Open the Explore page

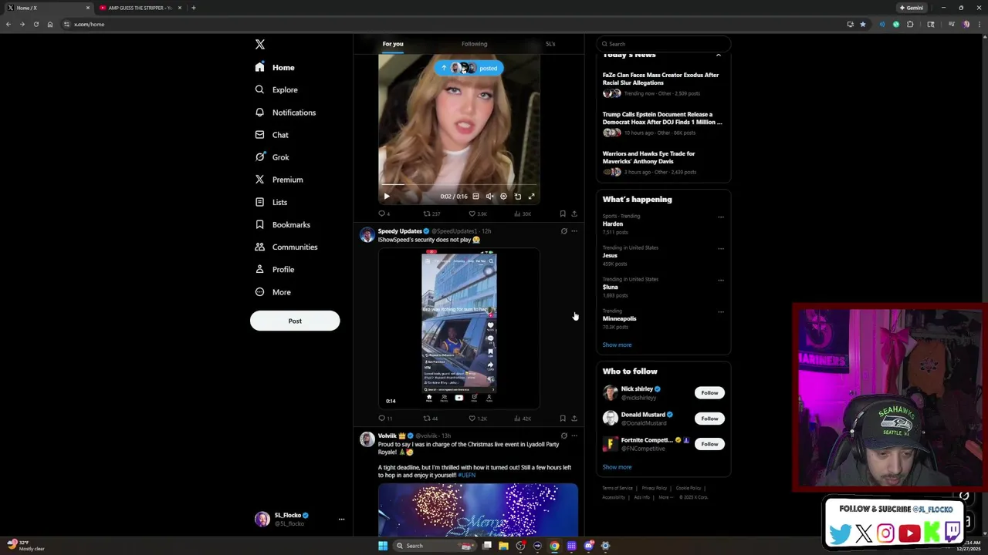click(276, 90)
